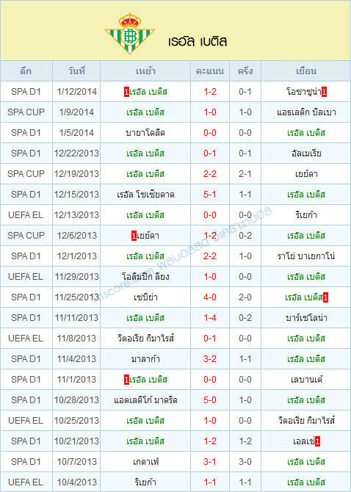Click the 3-1 score on 10/7/2013 row

click(x=210, y=462)
